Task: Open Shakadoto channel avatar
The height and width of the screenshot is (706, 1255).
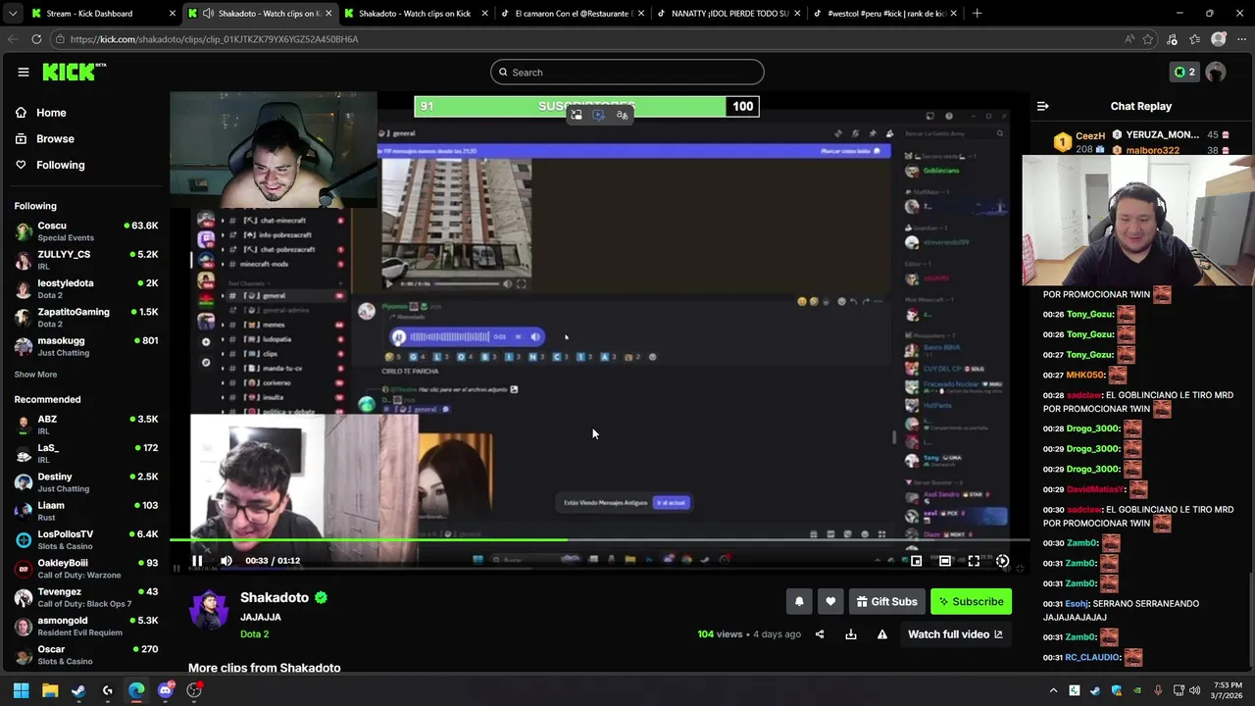Action: [209, 611]
